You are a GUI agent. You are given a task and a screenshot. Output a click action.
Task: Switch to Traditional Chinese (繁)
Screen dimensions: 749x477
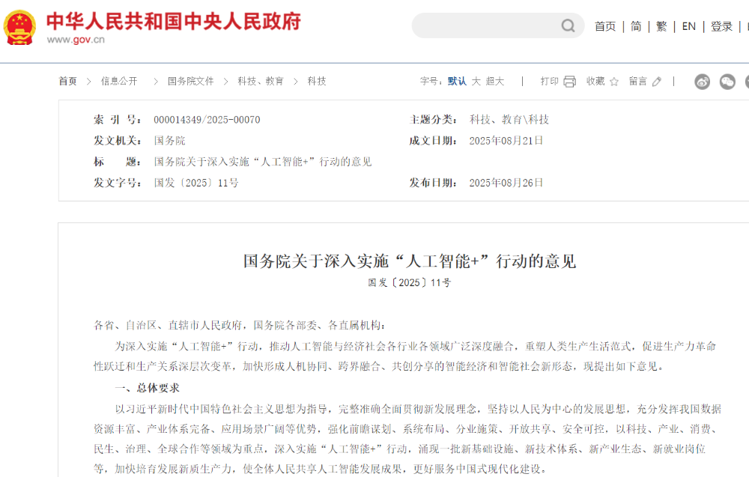661,26
